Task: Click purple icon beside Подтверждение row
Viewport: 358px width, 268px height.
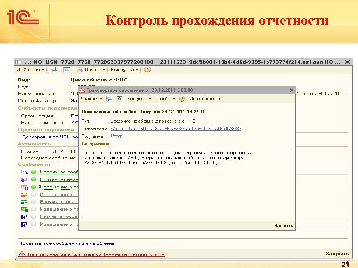Action: point(24,179)
